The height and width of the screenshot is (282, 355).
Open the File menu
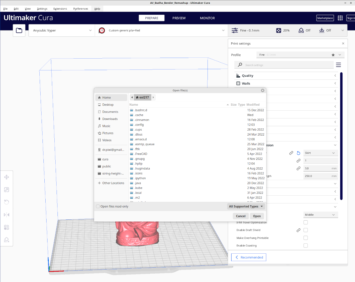point(5,9)
